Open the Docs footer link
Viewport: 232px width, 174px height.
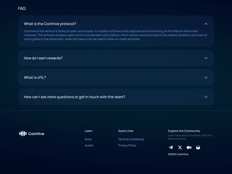pos(88,139)
